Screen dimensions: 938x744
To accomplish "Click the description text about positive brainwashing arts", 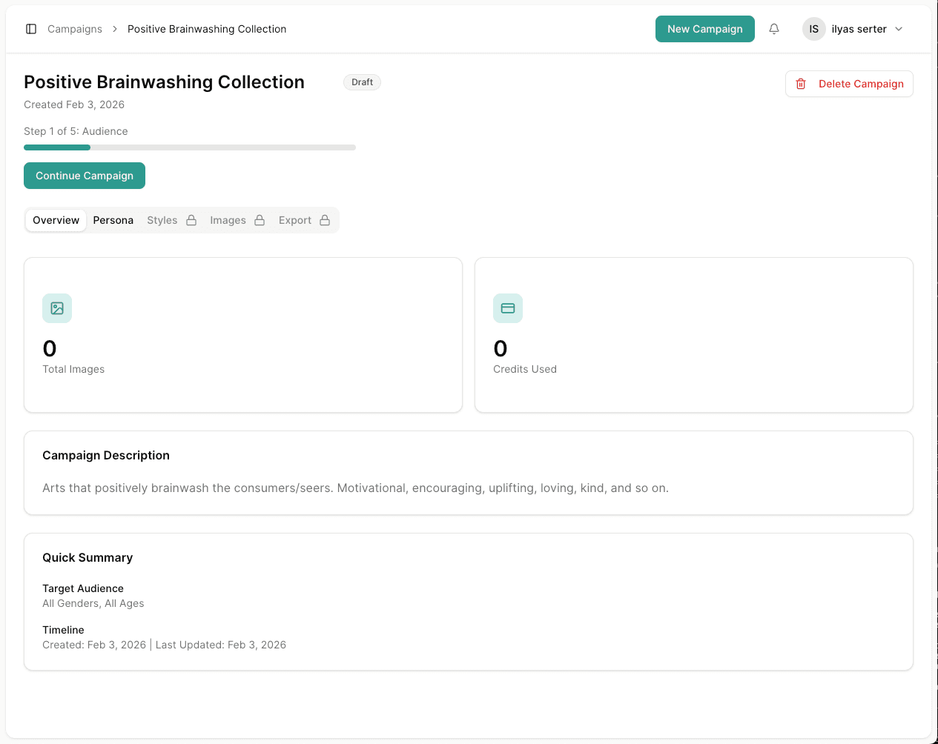I will (x=355, y=488).
